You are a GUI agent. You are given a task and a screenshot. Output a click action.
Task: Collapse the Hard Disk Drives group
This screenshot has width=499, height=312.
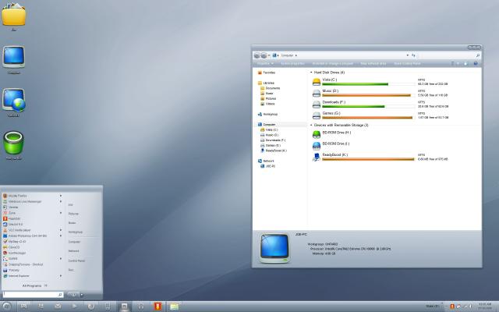(311, 73)
